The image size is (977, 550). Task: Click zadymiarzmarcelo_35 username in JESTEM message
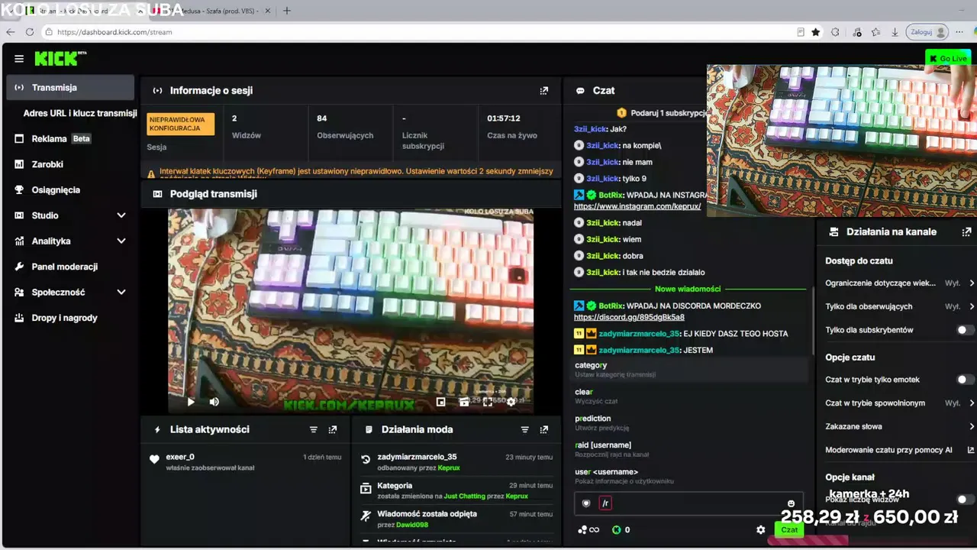[x=638, y=350]
